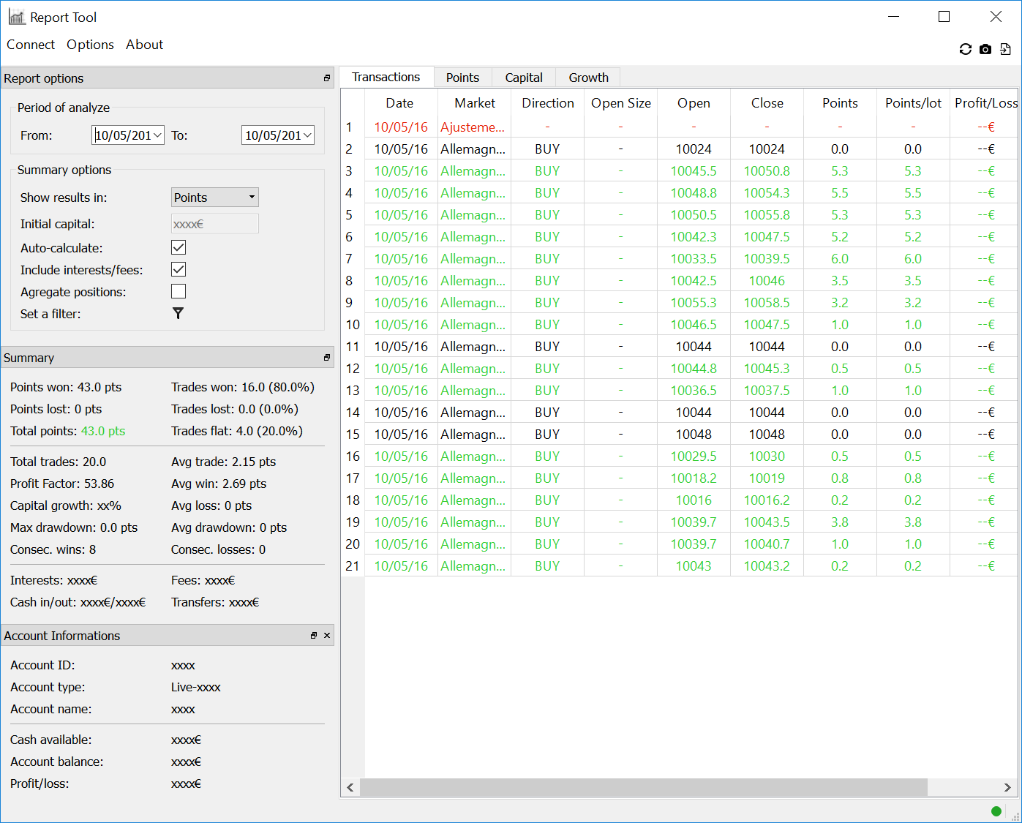The image size is (1022, 823).
Task: Click the refresh icon in top-right toolbar
Action: tap(965, 49)
